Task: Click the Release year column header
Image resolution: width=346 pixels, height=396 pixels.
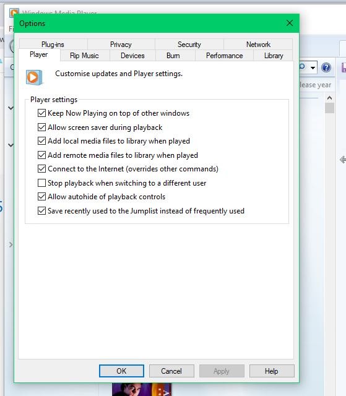Action: pyautogui.click(x=316, y=85)
